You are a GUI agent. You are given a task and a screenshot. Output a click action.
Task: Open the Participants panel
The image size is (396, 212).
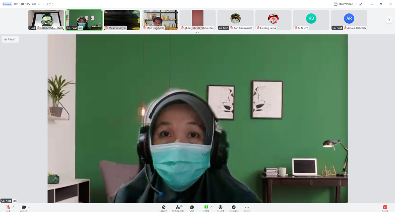178,208
